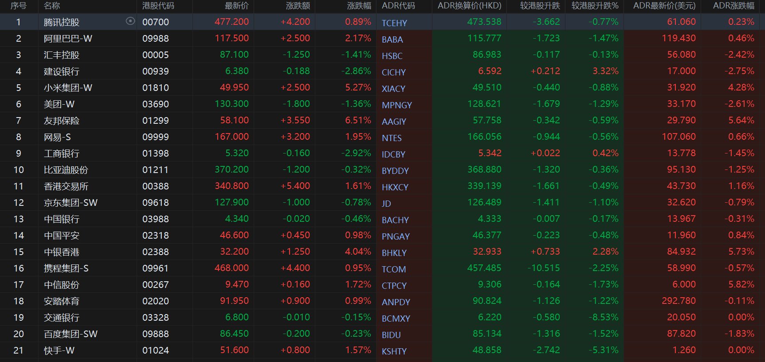This screenshot has width=765, height=362.
Task: Sort by the 涨跌额 column header
Action: point(298,6)
